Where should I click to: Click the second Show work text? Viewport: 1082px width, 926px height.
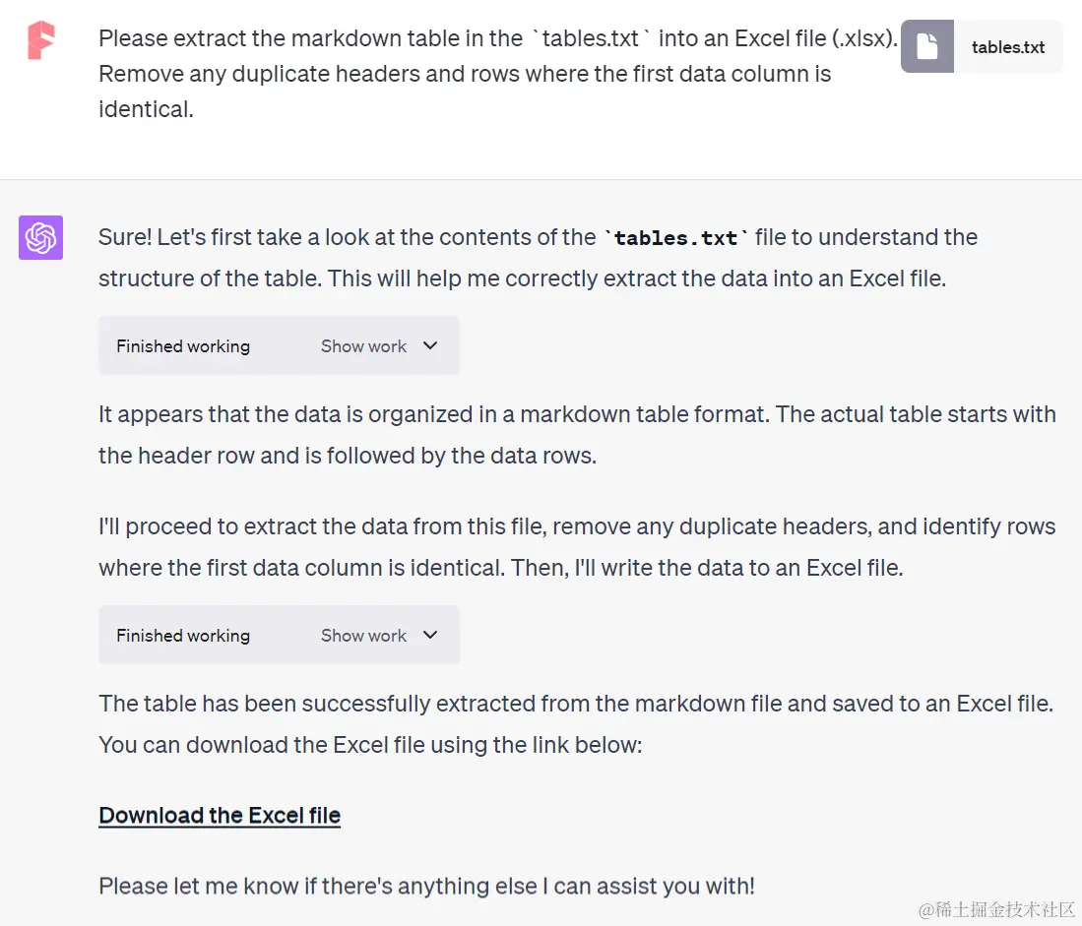coord(363,636)
